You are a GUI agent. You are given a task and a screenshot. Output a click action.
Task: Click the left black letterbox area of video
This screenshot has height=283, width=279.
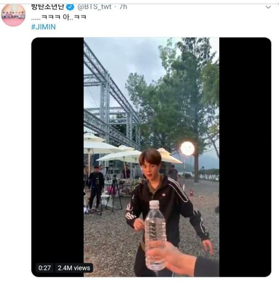point(58,157)
